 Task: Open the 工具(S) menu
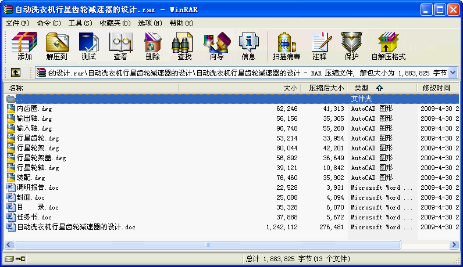coord(80,23)
